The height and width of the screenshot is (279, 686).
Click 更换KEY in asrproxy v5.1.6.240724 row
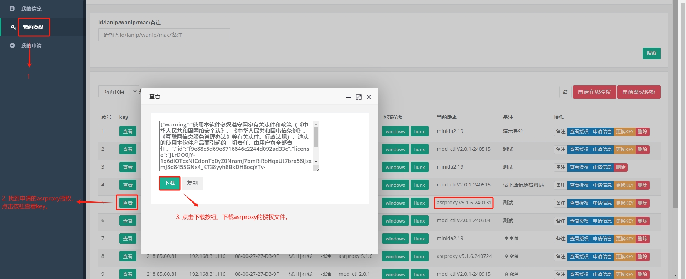coord(625,256)
